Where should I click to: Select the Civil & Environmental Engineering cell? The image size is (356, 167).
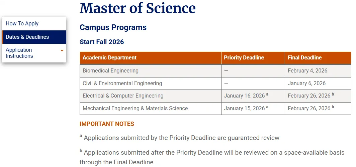click(122, 83)
